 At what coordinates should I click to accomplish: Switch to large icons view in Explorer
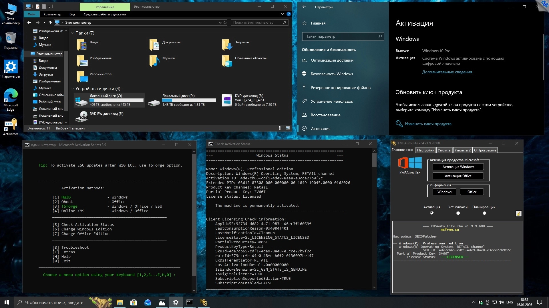coord(288,128)
